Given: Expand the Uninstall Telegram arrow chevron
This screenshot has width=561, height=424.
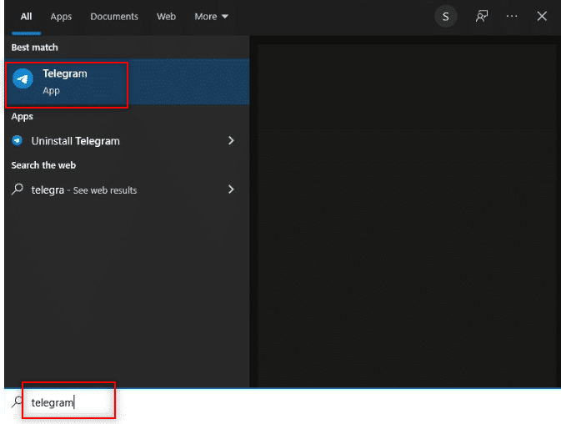Looking at the screenshot, I should point(231,140).
